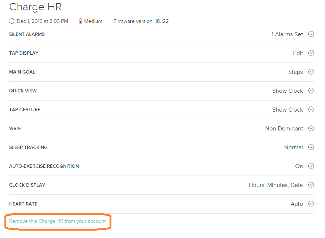The height and width of the screenshot is (238, 325).
Task: Click the 'Normal' sleep tracking value
Action: tap(293, 147)
